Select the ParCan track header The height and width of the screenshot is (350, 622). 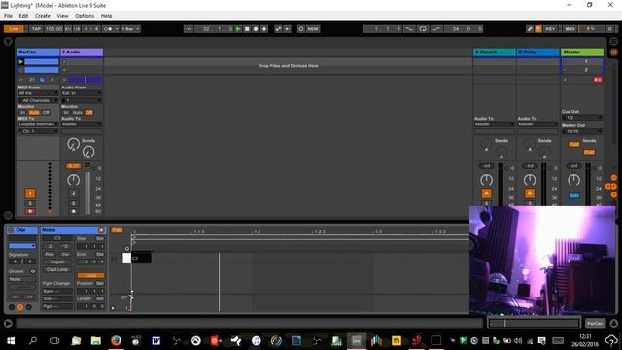point(38,52)
